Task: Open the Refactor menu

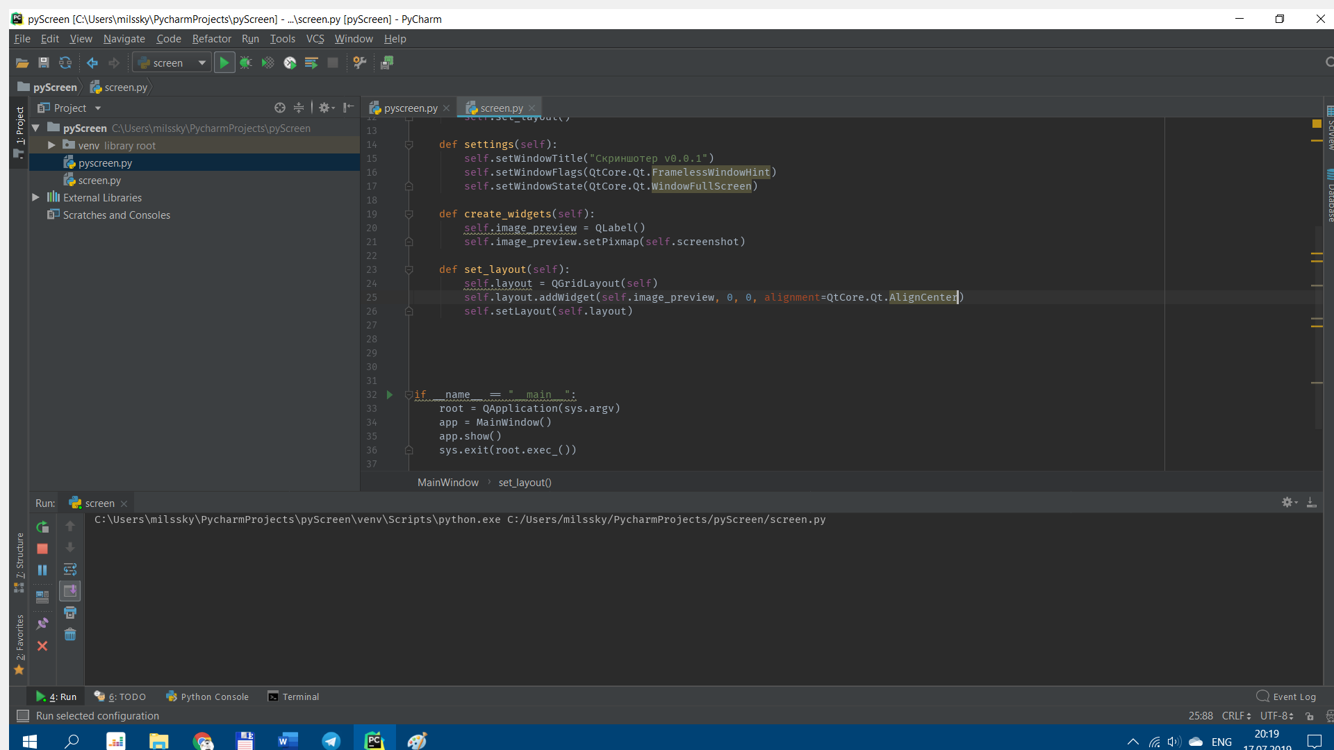Action: [x=212, y=39]
